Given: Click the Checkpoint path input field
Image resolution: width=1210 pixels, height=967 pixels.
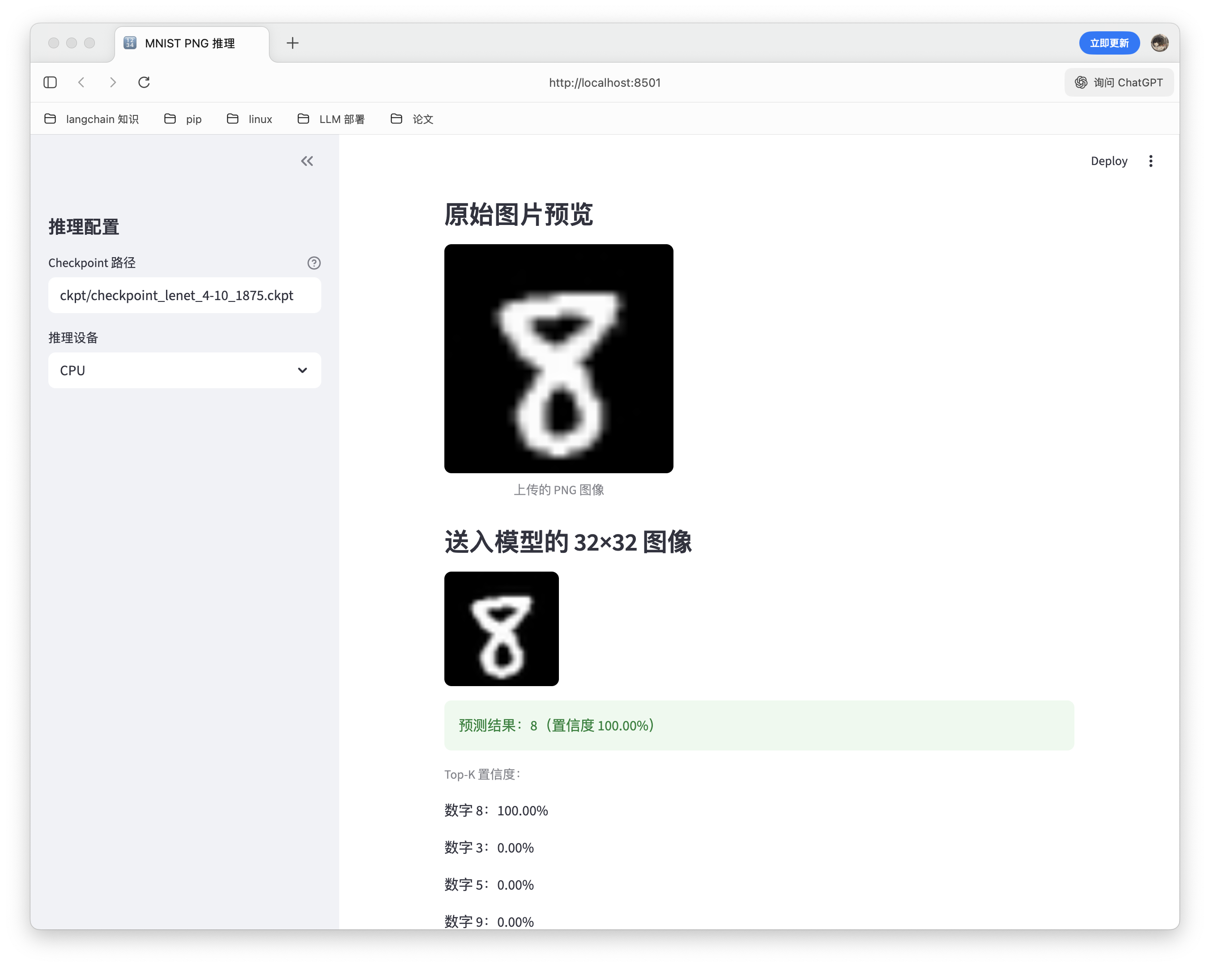Looking at the screenshot, I should (x=185, y=296).
